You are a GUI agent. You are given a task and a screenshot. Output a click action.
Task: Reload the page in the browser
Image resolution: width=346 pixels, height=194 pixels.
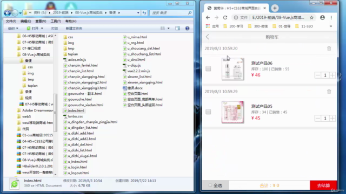pyautogui.click(x=225, y=18)
